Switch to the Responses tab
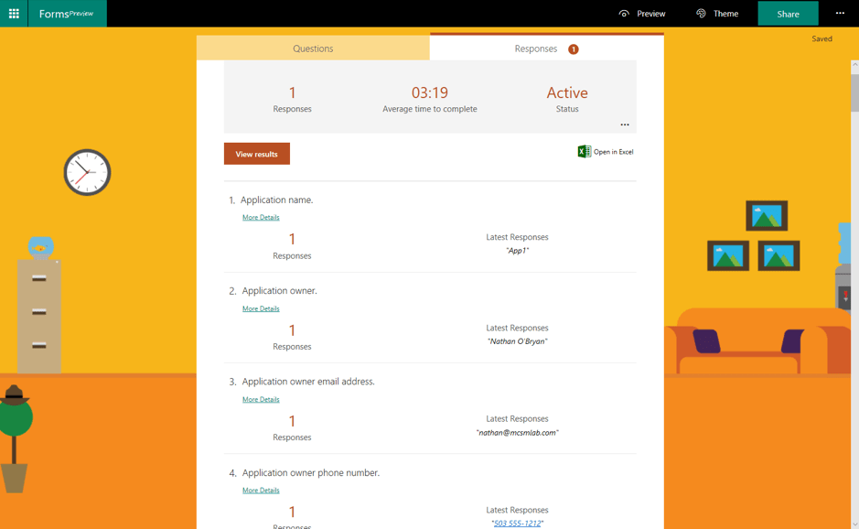Image resolution: width=859 pixels, height=529 pixels. click(535, 48)
